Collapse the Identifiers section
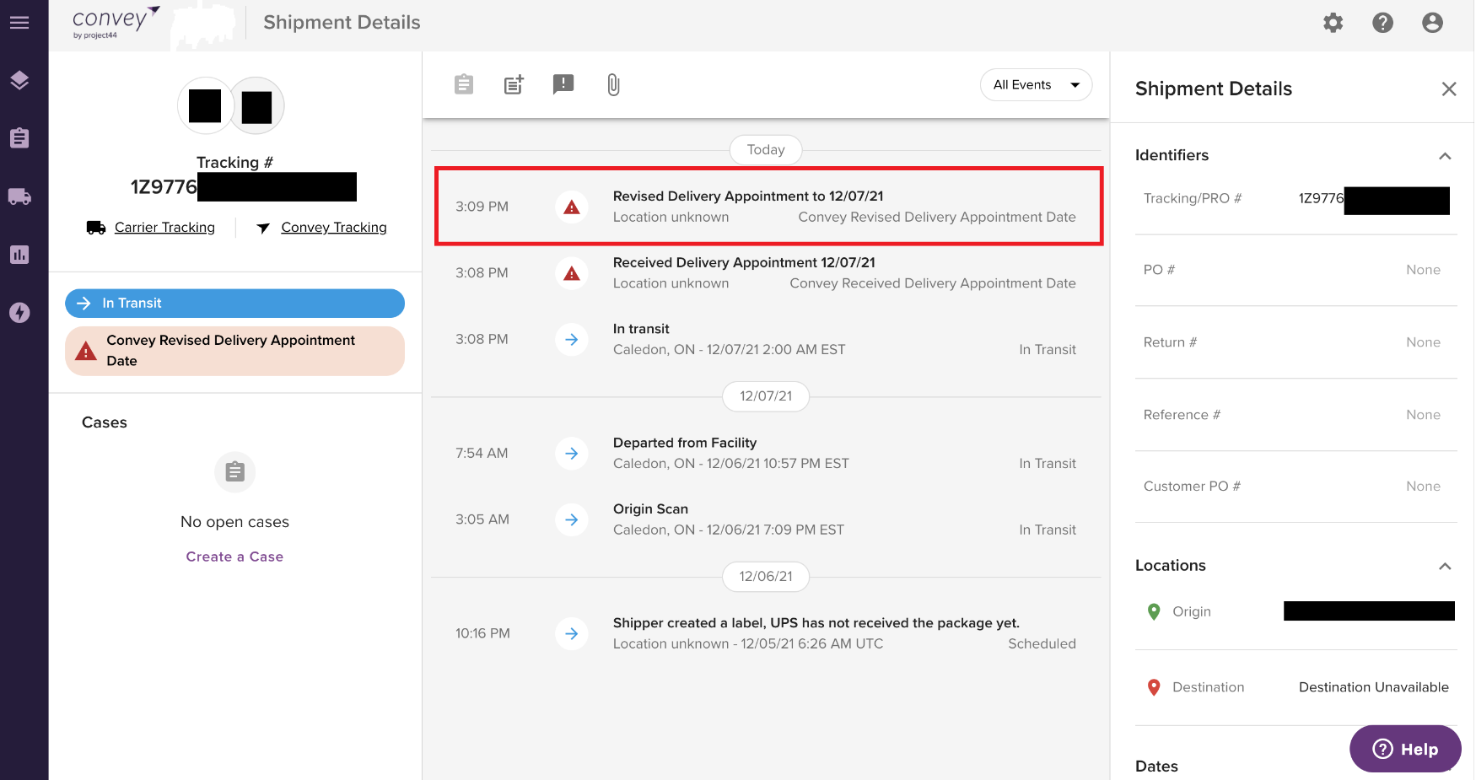This screenshot has height=780, width=1476. [x=1445, y=156]
